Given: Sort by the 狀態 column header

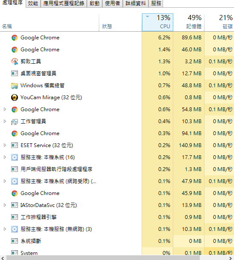Looking at the screenshot, I should (120, 22).
